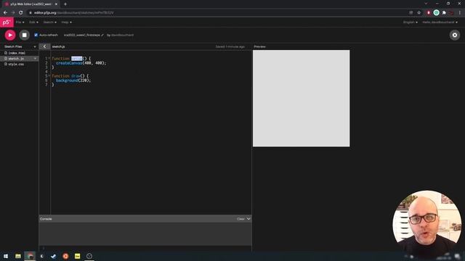Image resolution: width=465 pixels, height=261 pixels.
Task: Open the yellow note taskbar app
Action: (x=78, y=256)
